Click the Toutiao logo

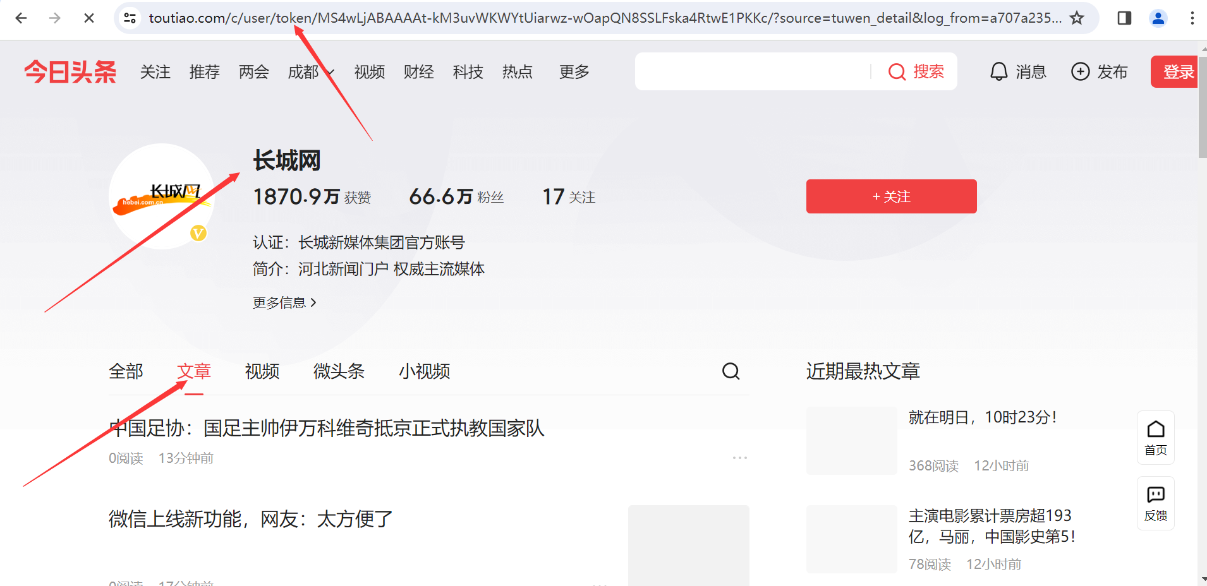[70, 72]
